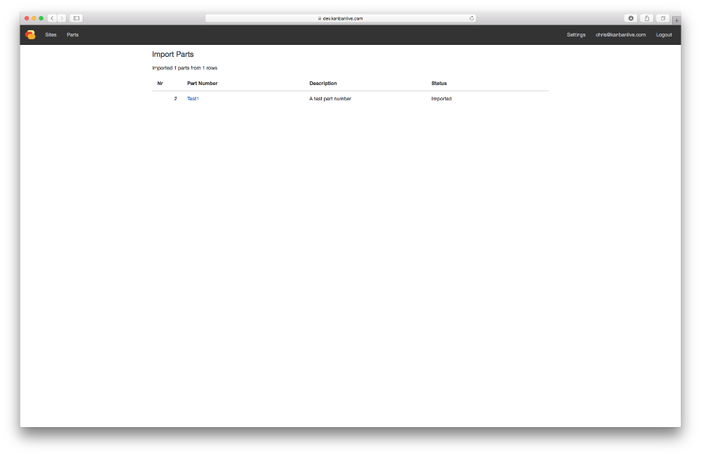
Task: Add a new tab with the plus button
Action: [x=676, y=20]
